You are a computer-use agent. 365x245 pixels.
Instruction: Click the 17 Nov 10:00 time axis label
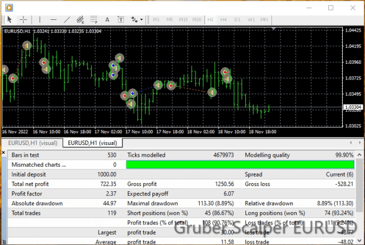click(x=139, y=132)
